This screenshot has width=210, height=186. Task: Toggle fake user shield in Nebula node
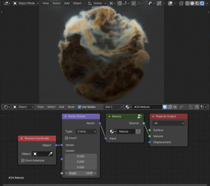coord(138,131)
